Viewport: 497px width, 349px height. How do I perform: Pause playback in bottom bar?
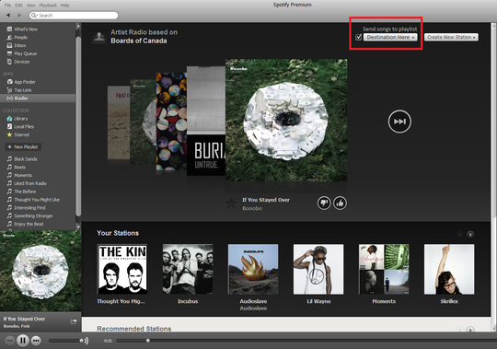coord(22,341)
